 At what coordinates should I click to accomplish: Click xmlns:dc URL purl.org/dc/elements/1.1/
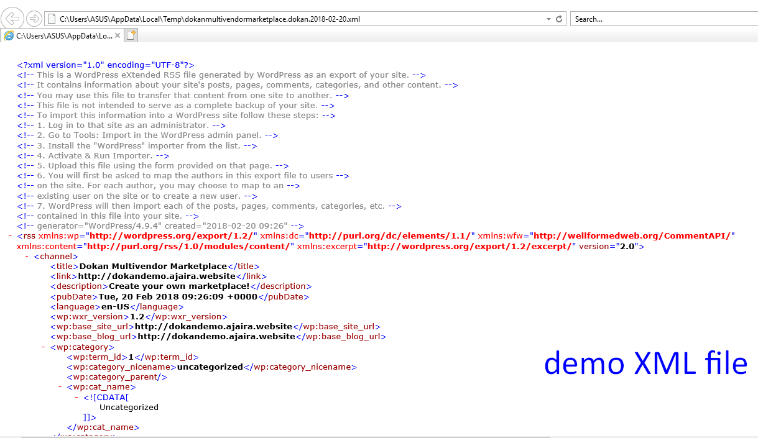[391, 236]
